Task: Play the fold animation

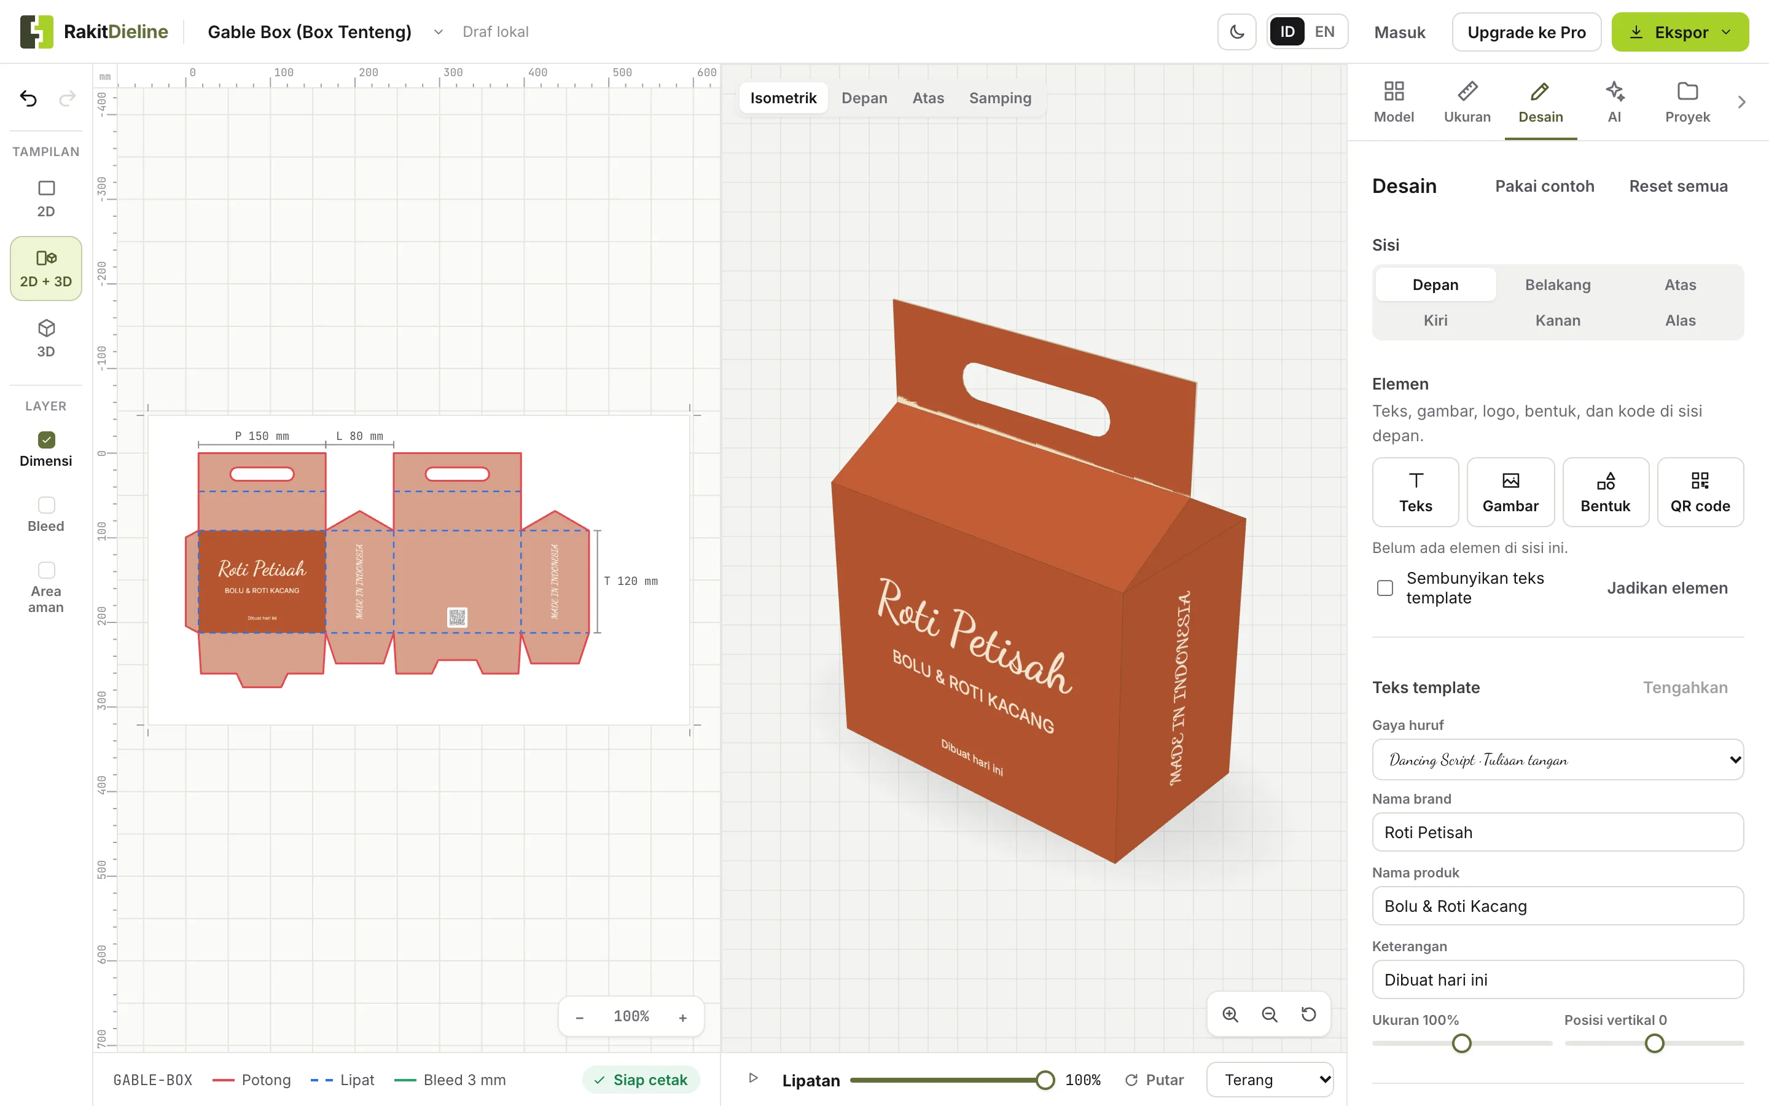Action: point(753,1078)
